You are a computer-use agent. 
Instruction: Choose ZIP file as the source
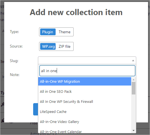[65, 46]
